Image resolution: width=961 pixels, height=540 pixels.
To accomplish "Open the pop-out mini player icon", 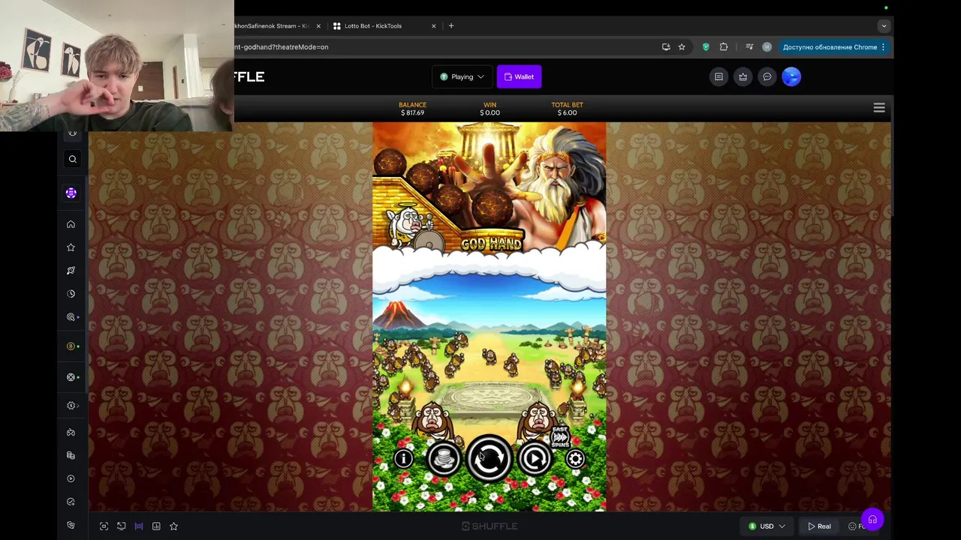I will coord(121,526).
